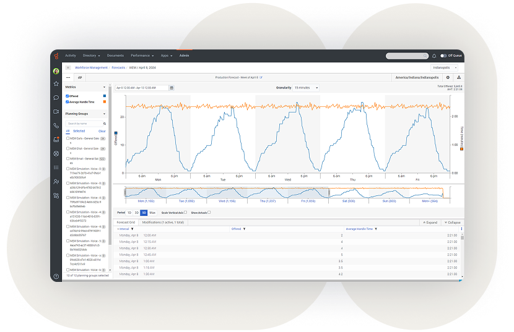Open the chat bubble sidebar icon
The height and width of the screenshot is (332, 514).
point(56,97)
